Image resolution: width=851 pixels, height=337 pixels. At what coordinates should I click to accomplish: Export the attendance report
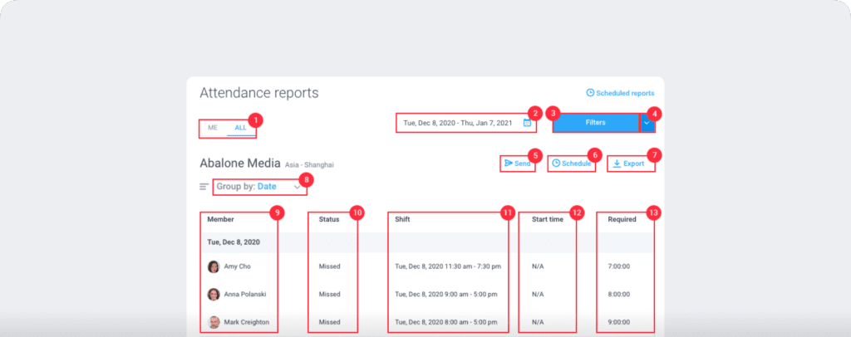click(x=628, y=164)
